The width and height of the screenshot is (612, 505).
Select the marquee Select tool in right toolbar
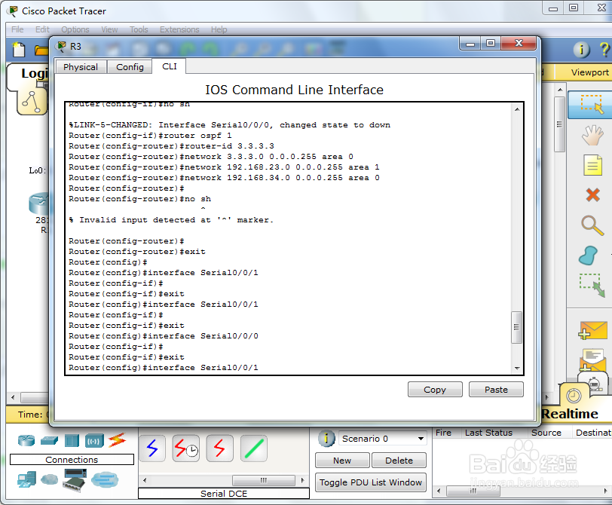[592, 104]
